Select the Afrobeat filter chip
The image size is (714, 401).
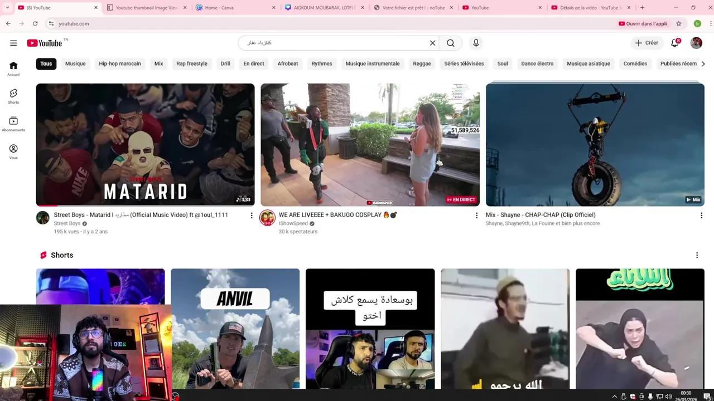click(288, 63)
